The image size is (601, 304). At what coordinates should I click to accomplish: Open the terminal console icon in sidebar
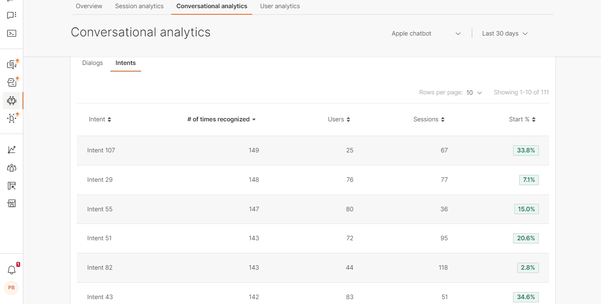(11, 34)
